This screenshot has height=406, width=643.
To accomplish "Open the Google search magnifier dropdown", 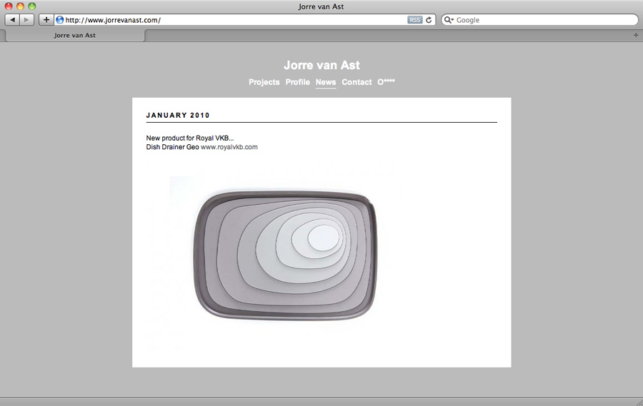I will pos(449,20).
